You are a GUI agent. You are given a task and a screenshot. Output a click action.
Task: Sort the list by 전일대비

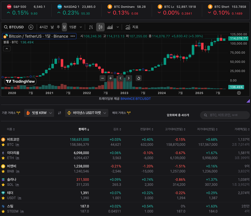pyautogui.click(x=147, y=129)
